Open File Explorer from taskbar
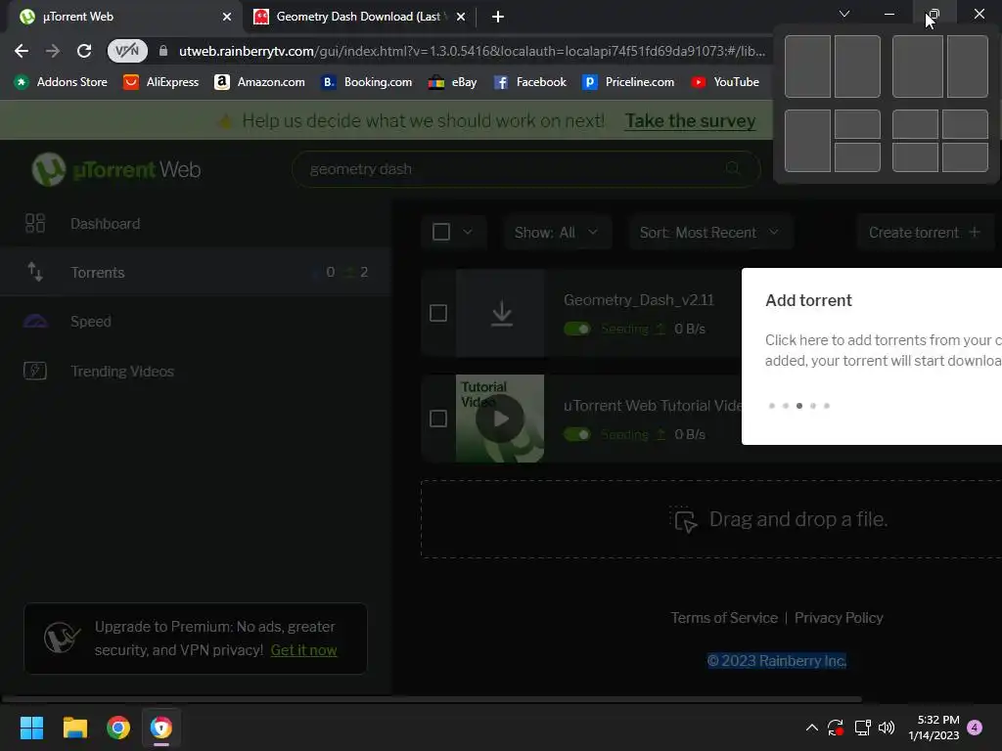The height and width of the screenshot is (751, 1002). pyautogui.click(x=74, y=728)
